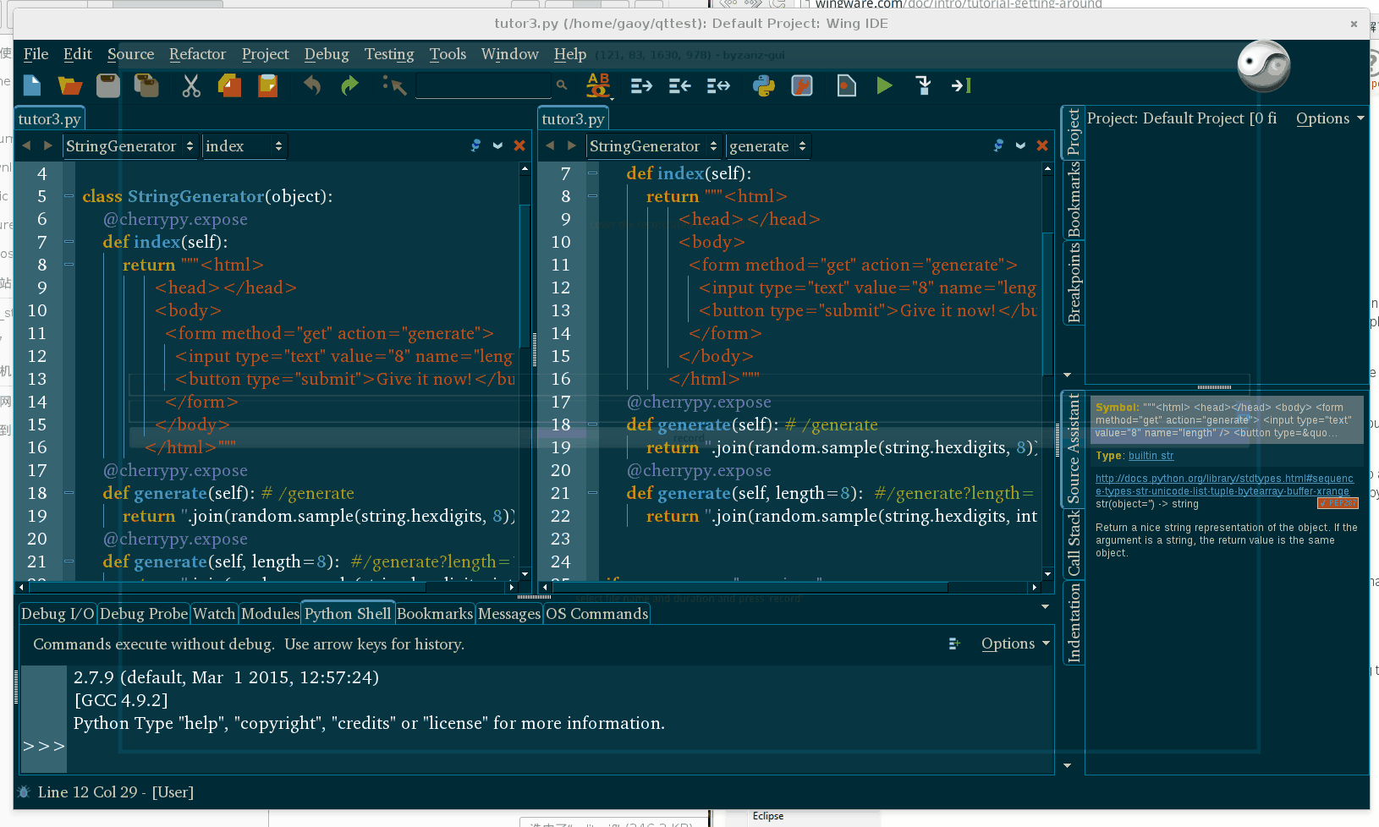1379x827 pixels.
Task: Switch to the Debug Probe tab
Action: pyautogui.click(x=143, y=613)
